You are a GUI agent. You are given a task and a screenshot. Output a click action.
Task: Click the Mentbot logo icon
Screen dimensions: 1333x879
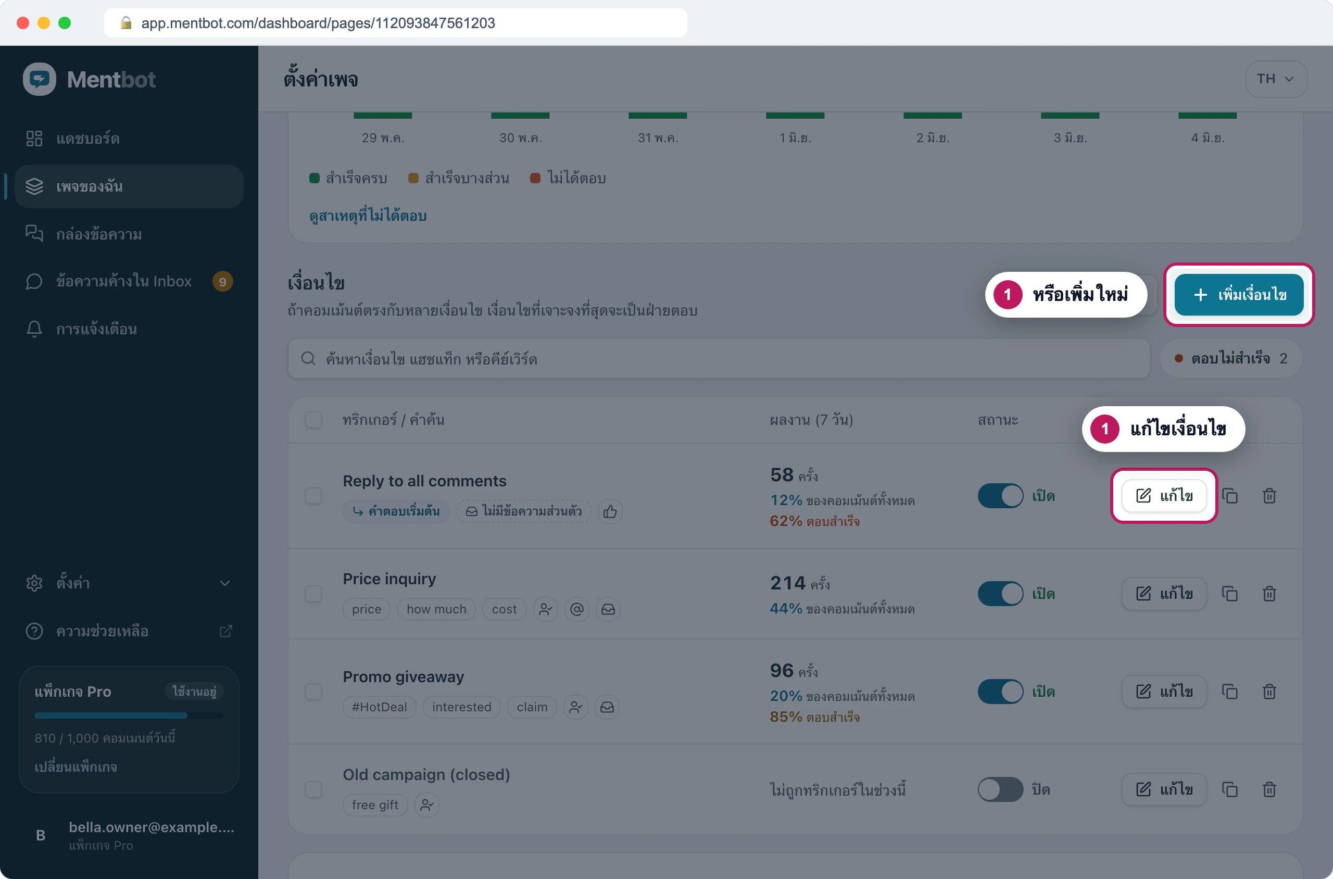[x=39, y=79]
